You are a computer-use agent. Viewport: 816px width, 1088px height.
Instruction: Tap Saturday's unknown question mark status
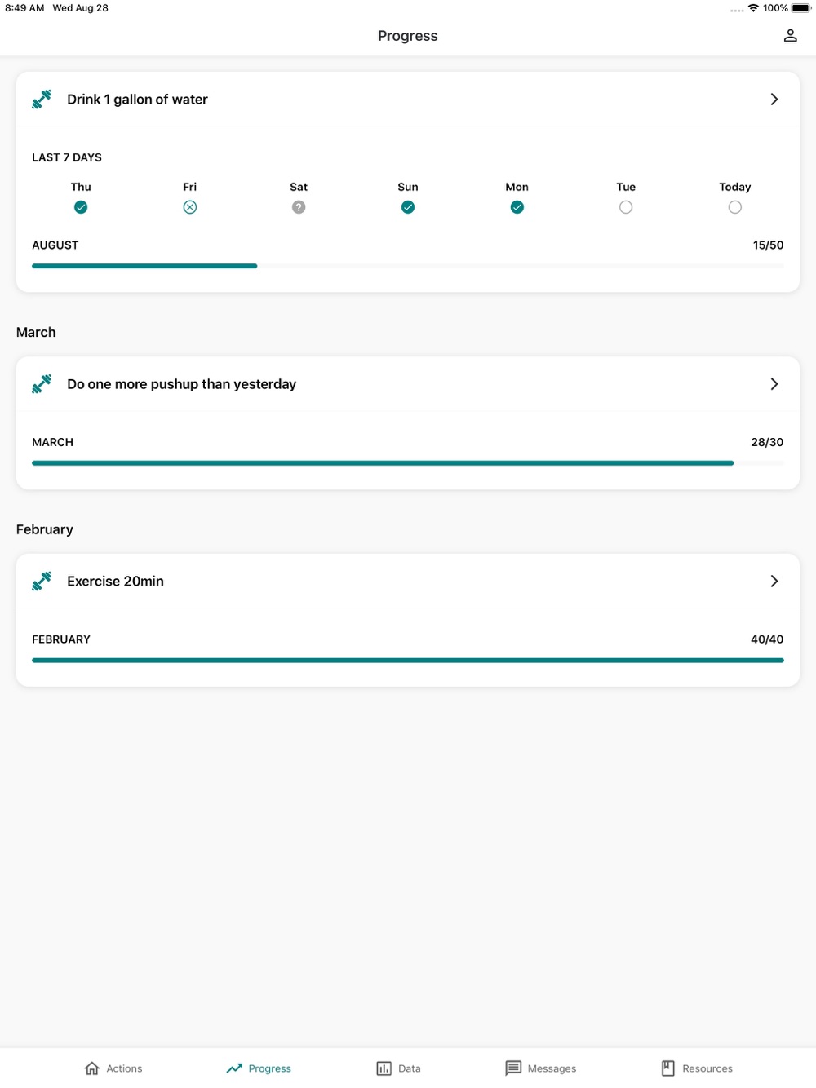pos(299,207)
